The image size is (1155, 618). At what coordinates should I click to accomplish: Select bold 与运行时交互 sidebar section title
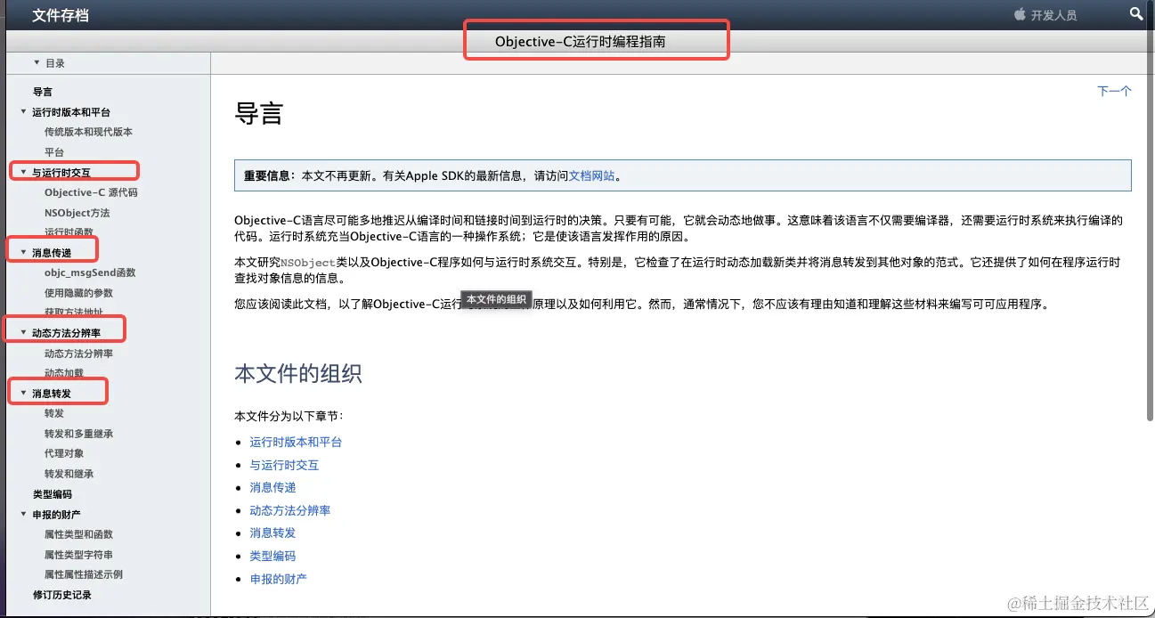(61, 173)
